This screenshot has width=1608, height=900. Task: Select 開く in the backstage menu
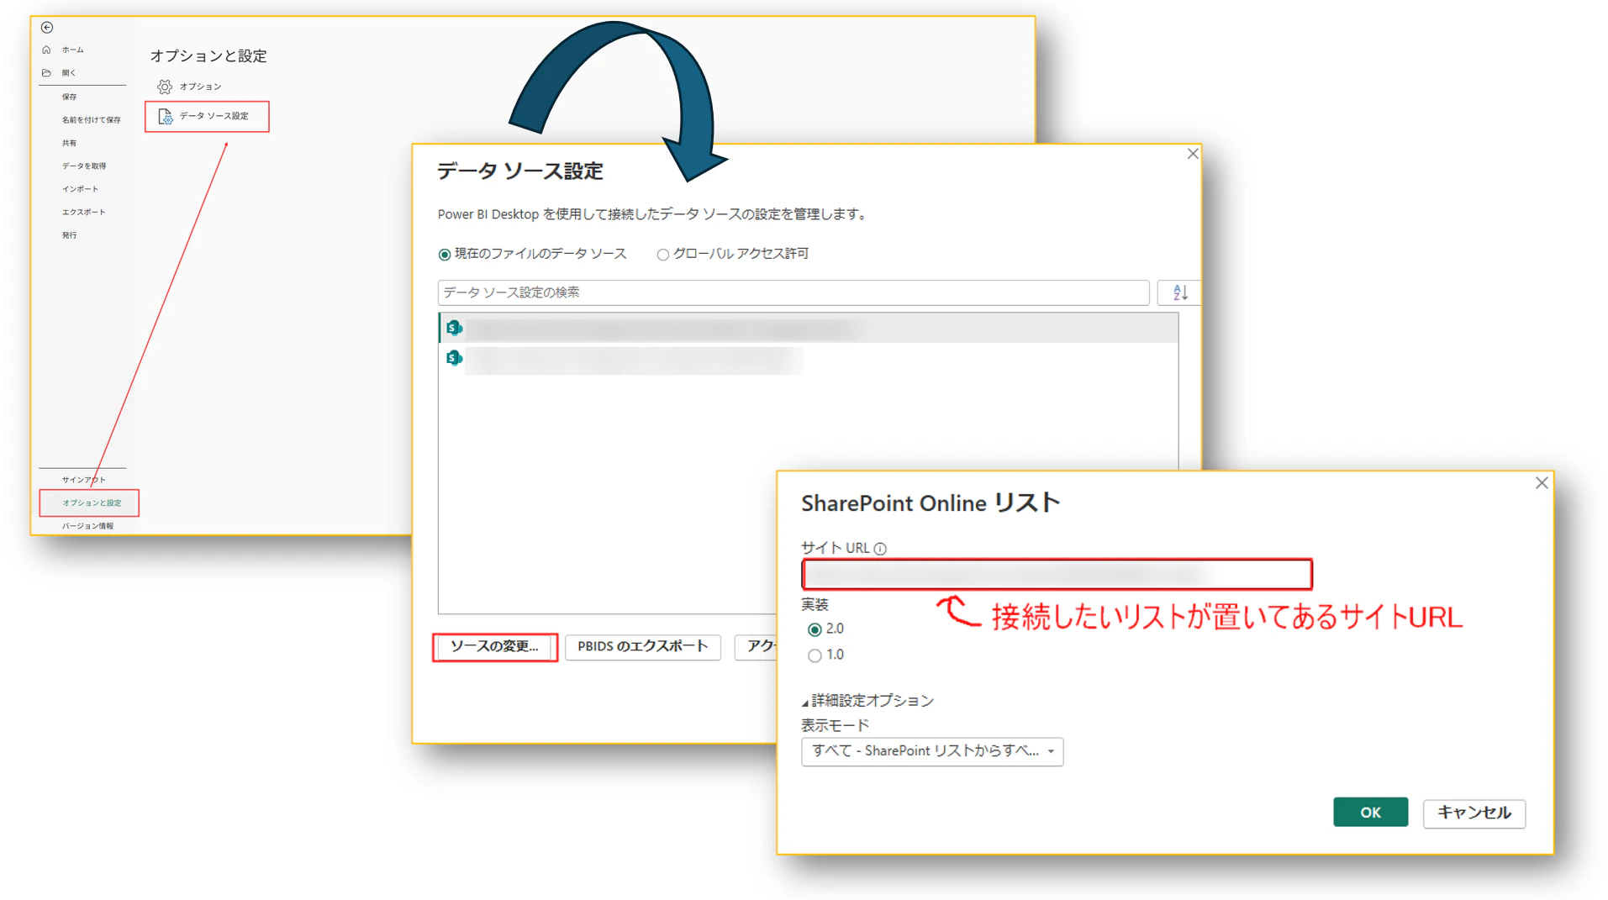[69, 73]
